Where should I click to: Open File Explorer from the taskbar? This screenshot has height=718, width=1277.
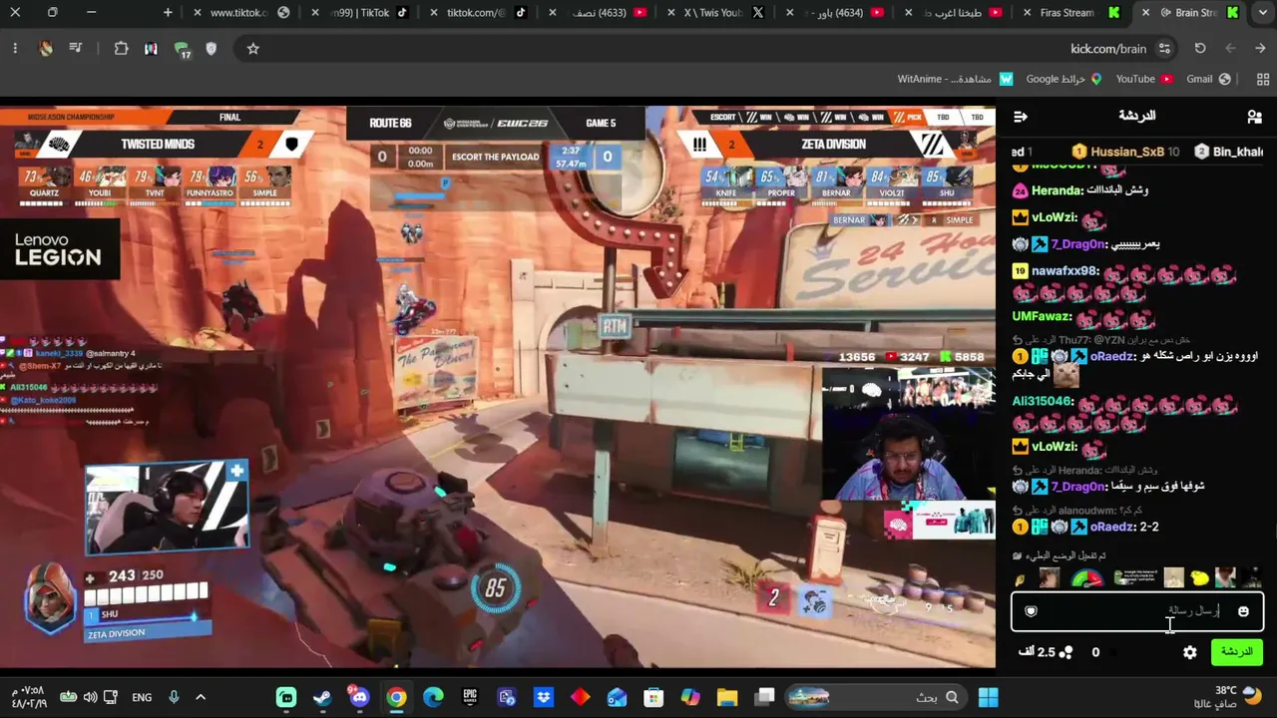727,697
